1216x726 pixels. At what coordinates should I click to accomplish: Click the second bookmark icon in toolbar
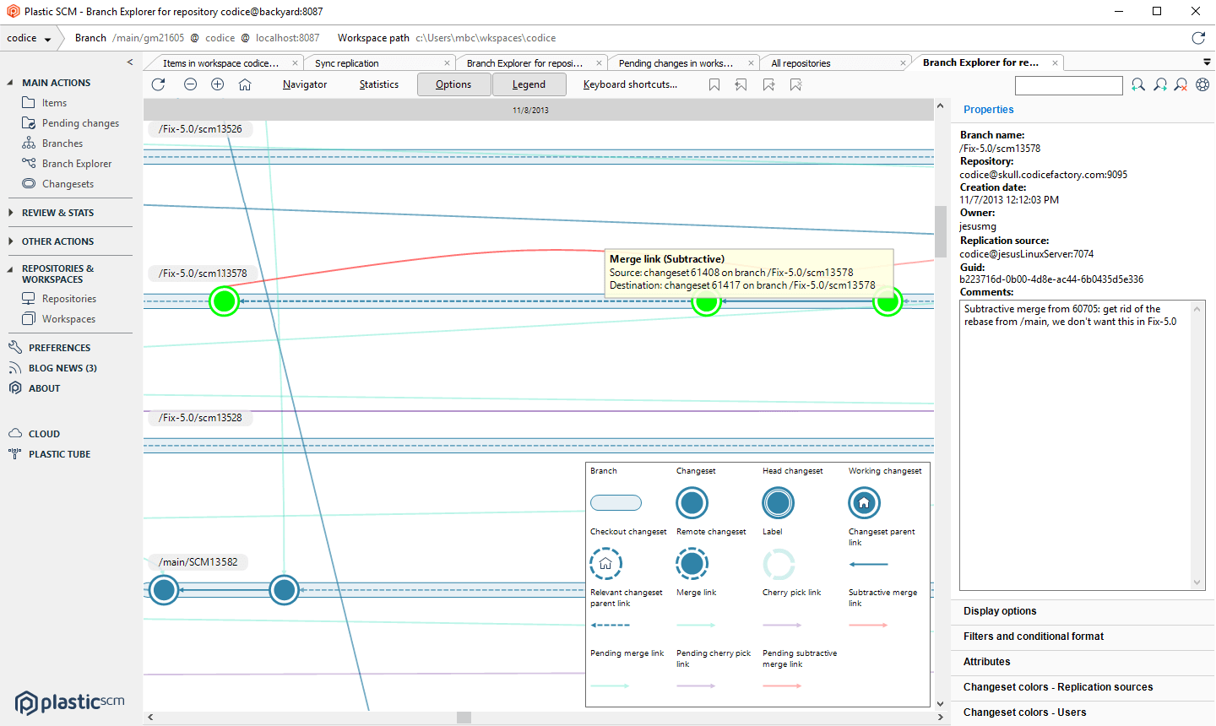pos(741,84)
